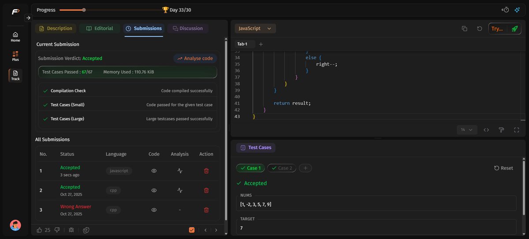Open the user profile avatar

(x=15, y=225)
